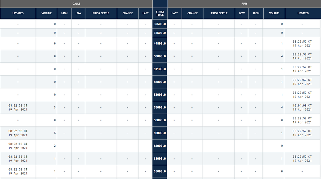Click puts volume 4 in 55000.0 row
This screenshot has width=321, height=179.
click(282, 108)
